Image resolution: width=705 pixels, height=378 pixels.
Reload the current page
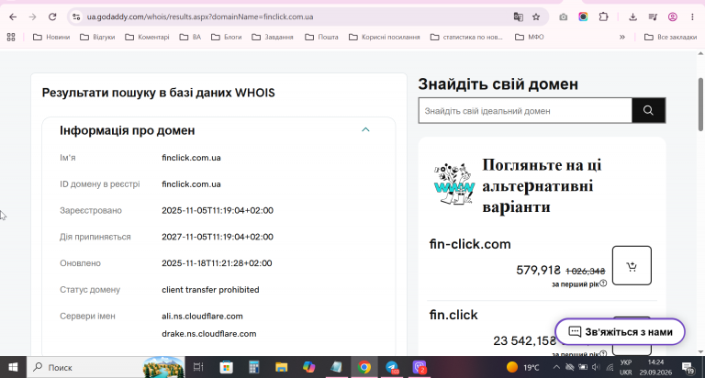(x=52, y=17)
